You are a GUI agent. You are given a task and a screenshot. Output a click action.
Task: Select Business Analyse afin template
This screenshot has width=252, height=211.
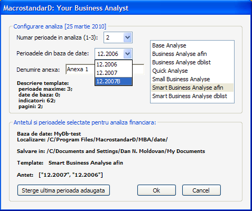click(192, 54)
